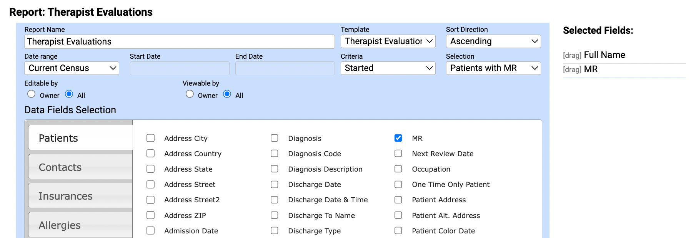Screen dimensions: 696x238
Task: Check the Address City checkbox
Action: [150, 138]
